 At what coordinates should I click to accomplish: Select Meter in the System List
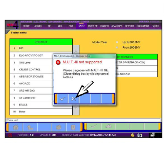coord(41,112)
